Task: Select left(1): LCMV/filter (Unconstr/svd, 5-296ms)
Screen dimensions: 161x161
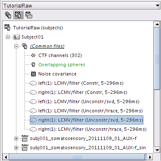Action: tap(89, 101)
